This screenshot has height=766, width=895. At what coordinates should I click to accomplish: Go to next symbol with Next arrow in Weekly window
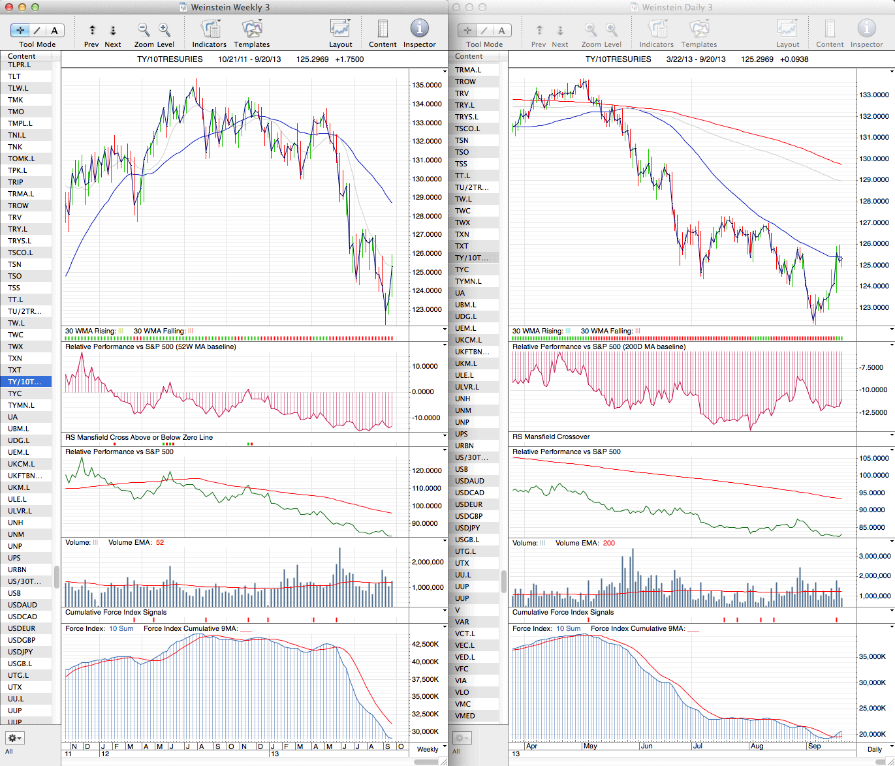click(113, 30)
